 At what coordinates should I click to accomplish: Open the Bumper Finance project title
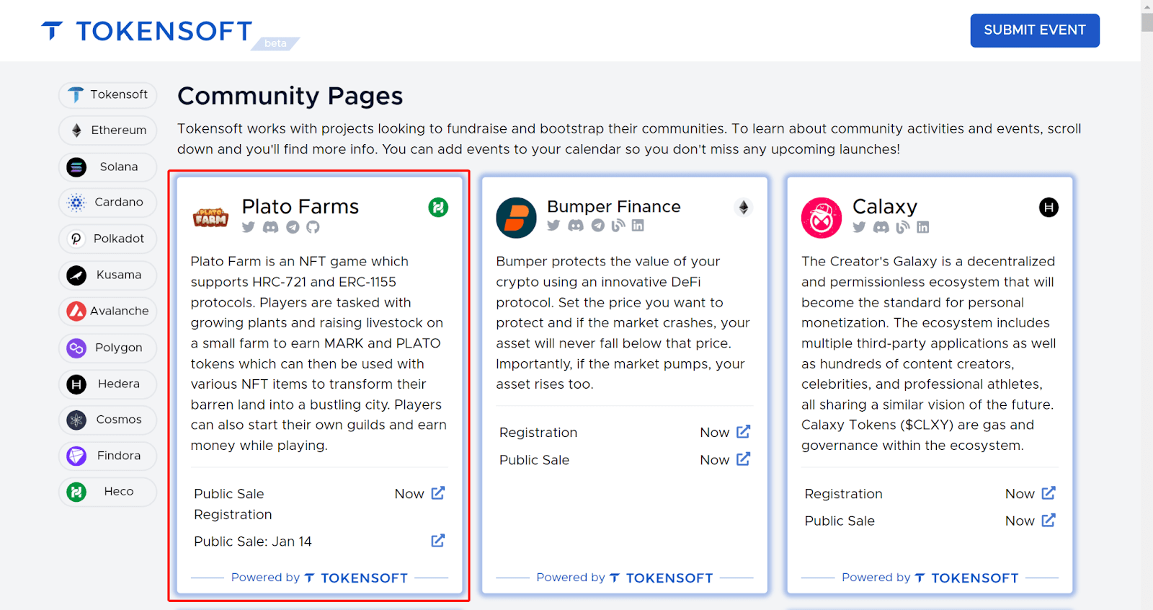pos(614,207)
